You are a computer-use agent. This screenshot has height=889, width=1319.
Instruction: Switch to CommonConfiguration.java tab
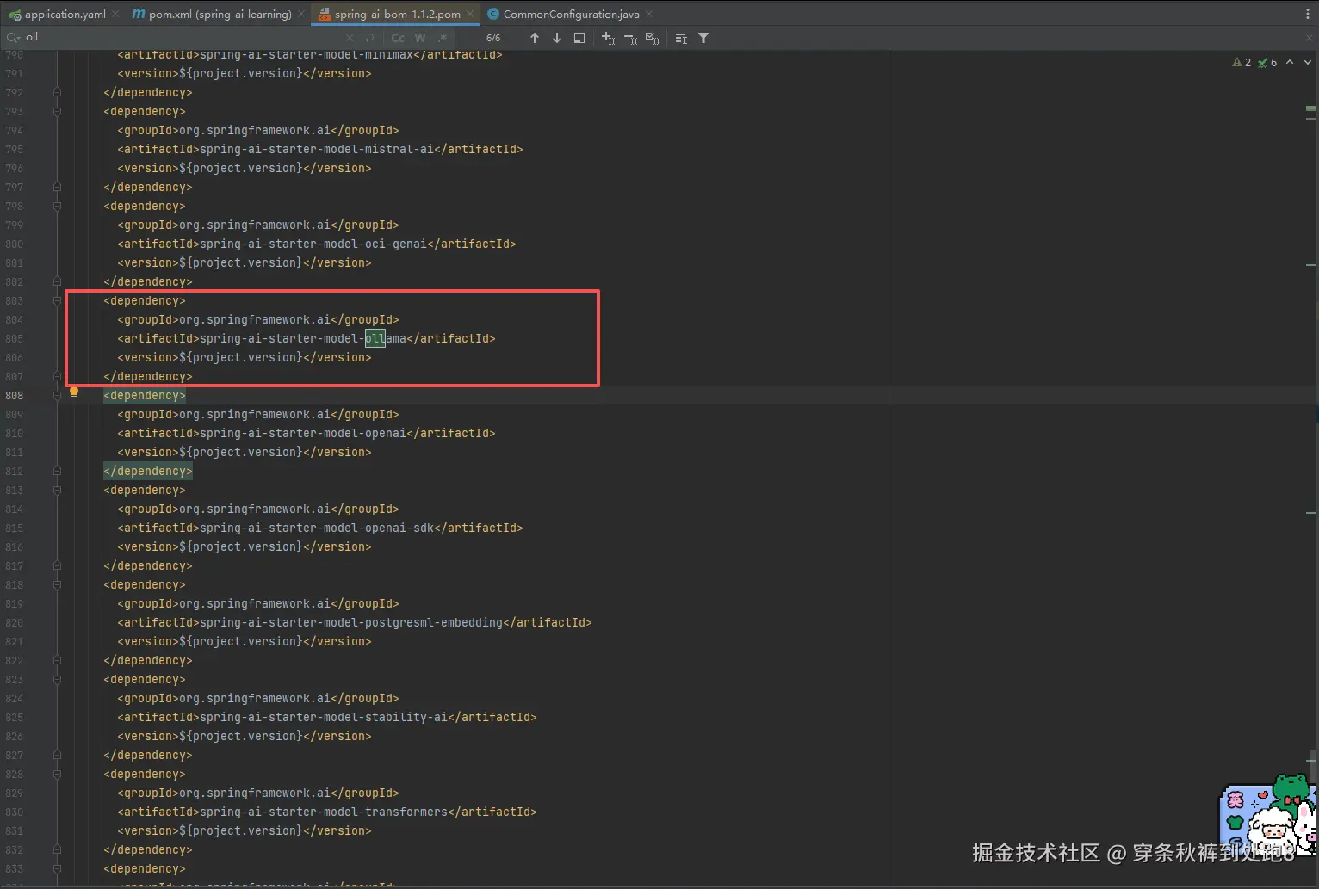click(571, 14)
